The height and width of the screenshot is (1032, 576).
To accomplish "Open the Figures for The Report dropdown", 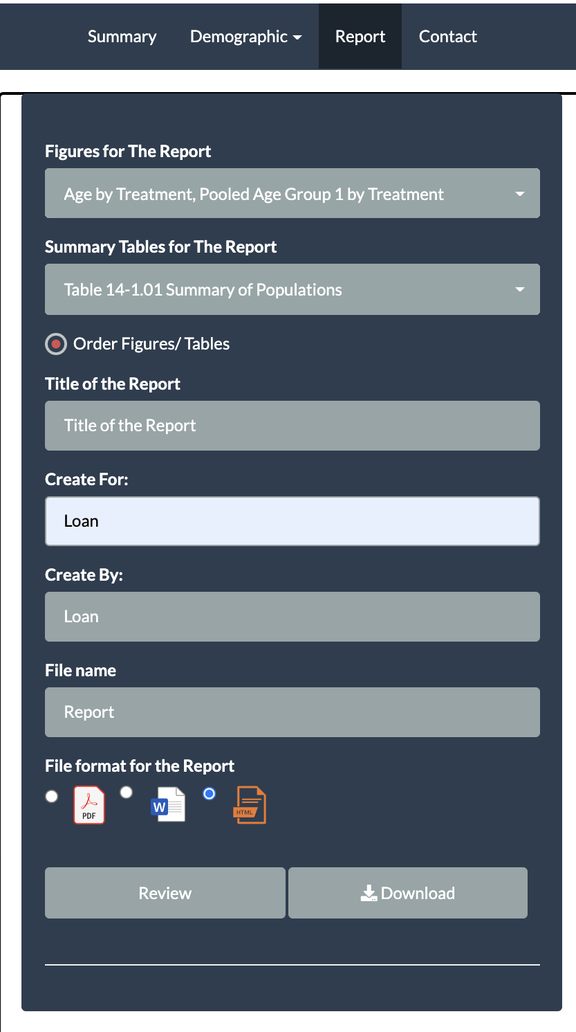I will click(292, 193).
